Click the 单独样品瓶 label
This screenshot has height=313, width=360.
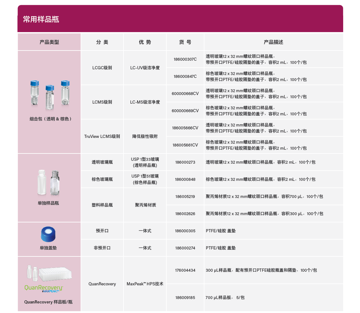coord(48,203)
